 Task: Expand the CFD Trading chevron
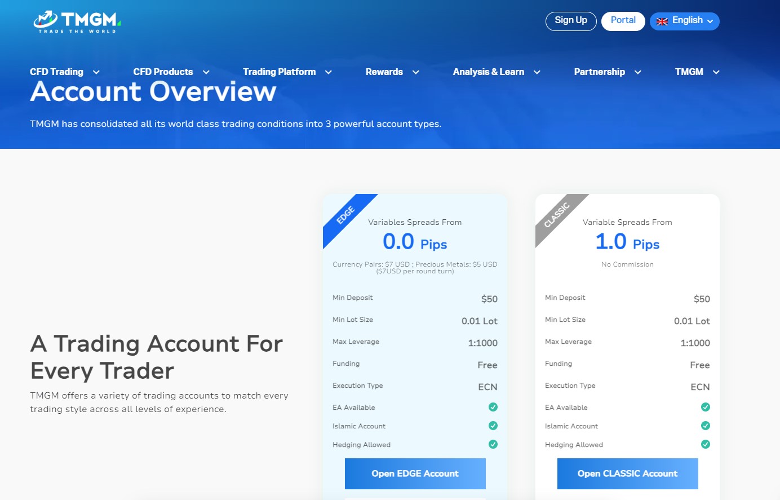(96, 72)
